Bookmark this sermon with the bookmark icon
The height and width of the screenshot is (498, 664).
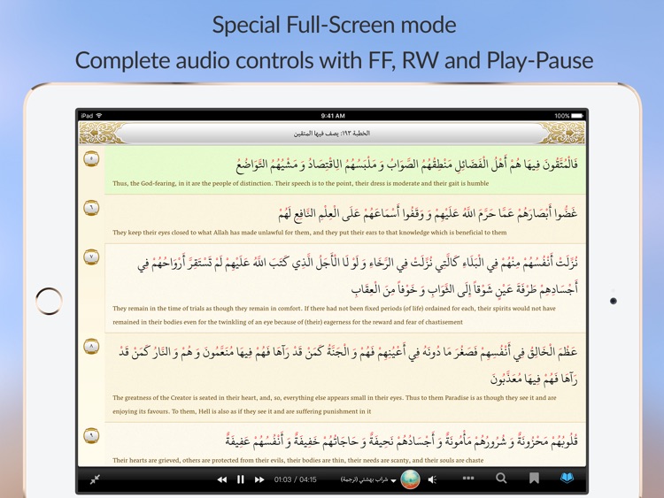pos(534,479)
